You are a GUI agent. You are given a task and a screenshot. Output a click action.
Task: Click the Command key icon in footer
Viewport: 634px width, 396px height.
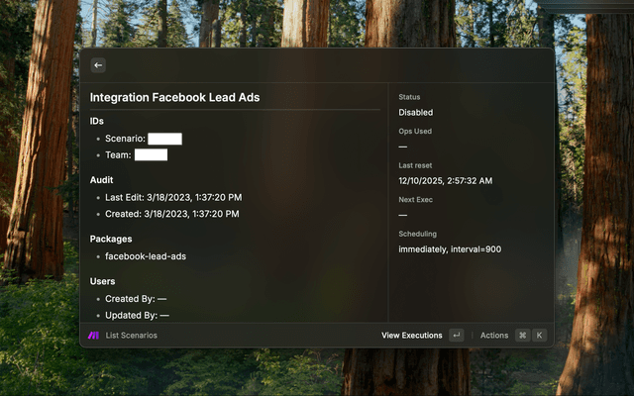tap(522, 336)
